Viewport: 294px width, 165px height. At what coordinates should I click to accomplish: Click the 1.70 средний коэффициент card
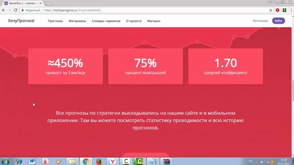click(226, 66)
